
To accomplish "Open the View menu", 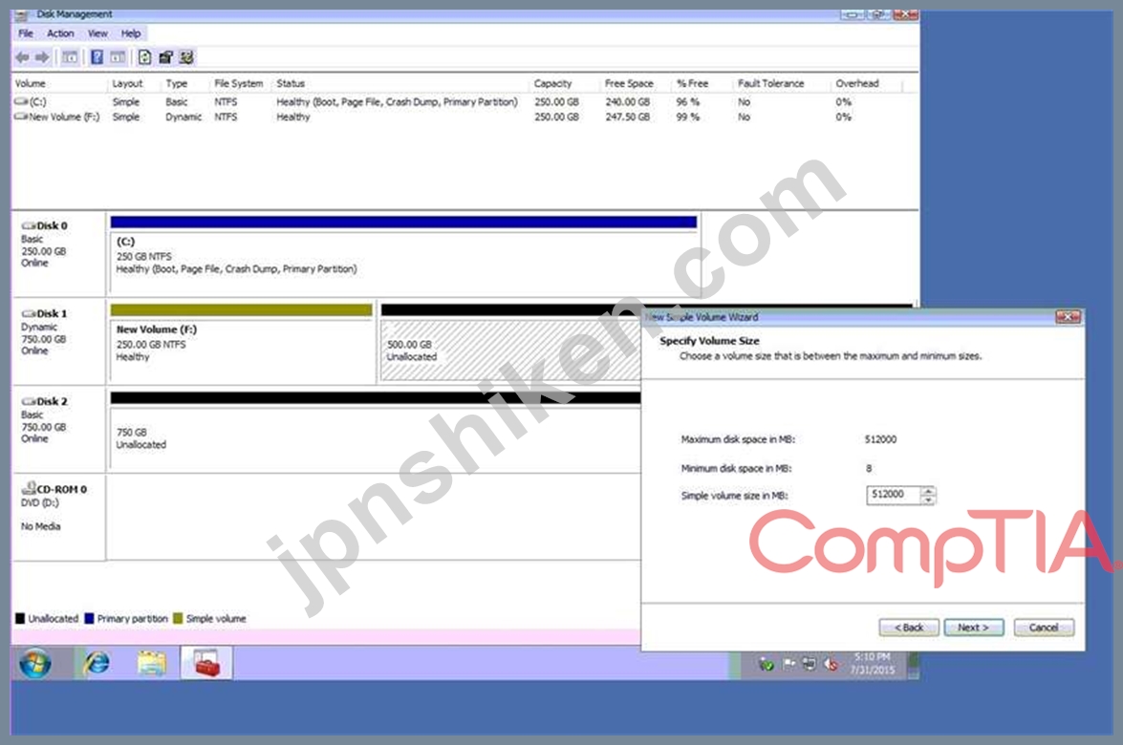I will 97,33.
